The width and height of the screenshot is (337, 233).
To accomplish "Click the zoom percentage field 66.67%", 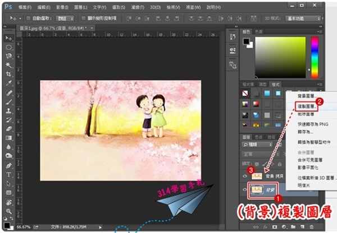I will click(24, 227).
